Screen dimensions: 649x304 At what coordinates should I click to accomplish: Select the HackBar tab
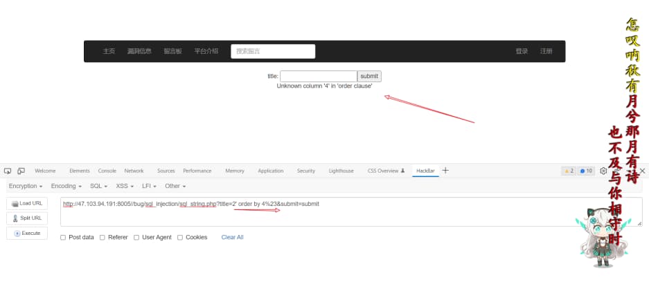pyautogui.click(x=425, y=171)
